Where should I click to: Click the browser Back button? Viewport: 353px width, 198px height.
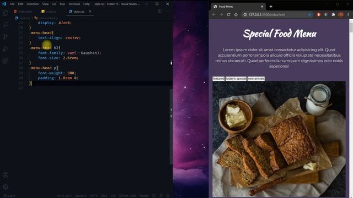[x=214, y=15]
